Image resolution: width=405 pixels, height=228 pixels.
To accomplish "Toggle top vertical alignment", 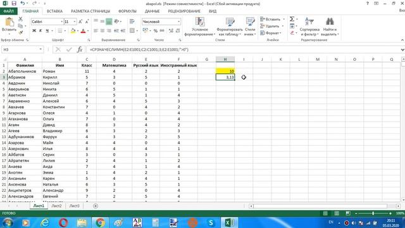I will pos(96,21).
